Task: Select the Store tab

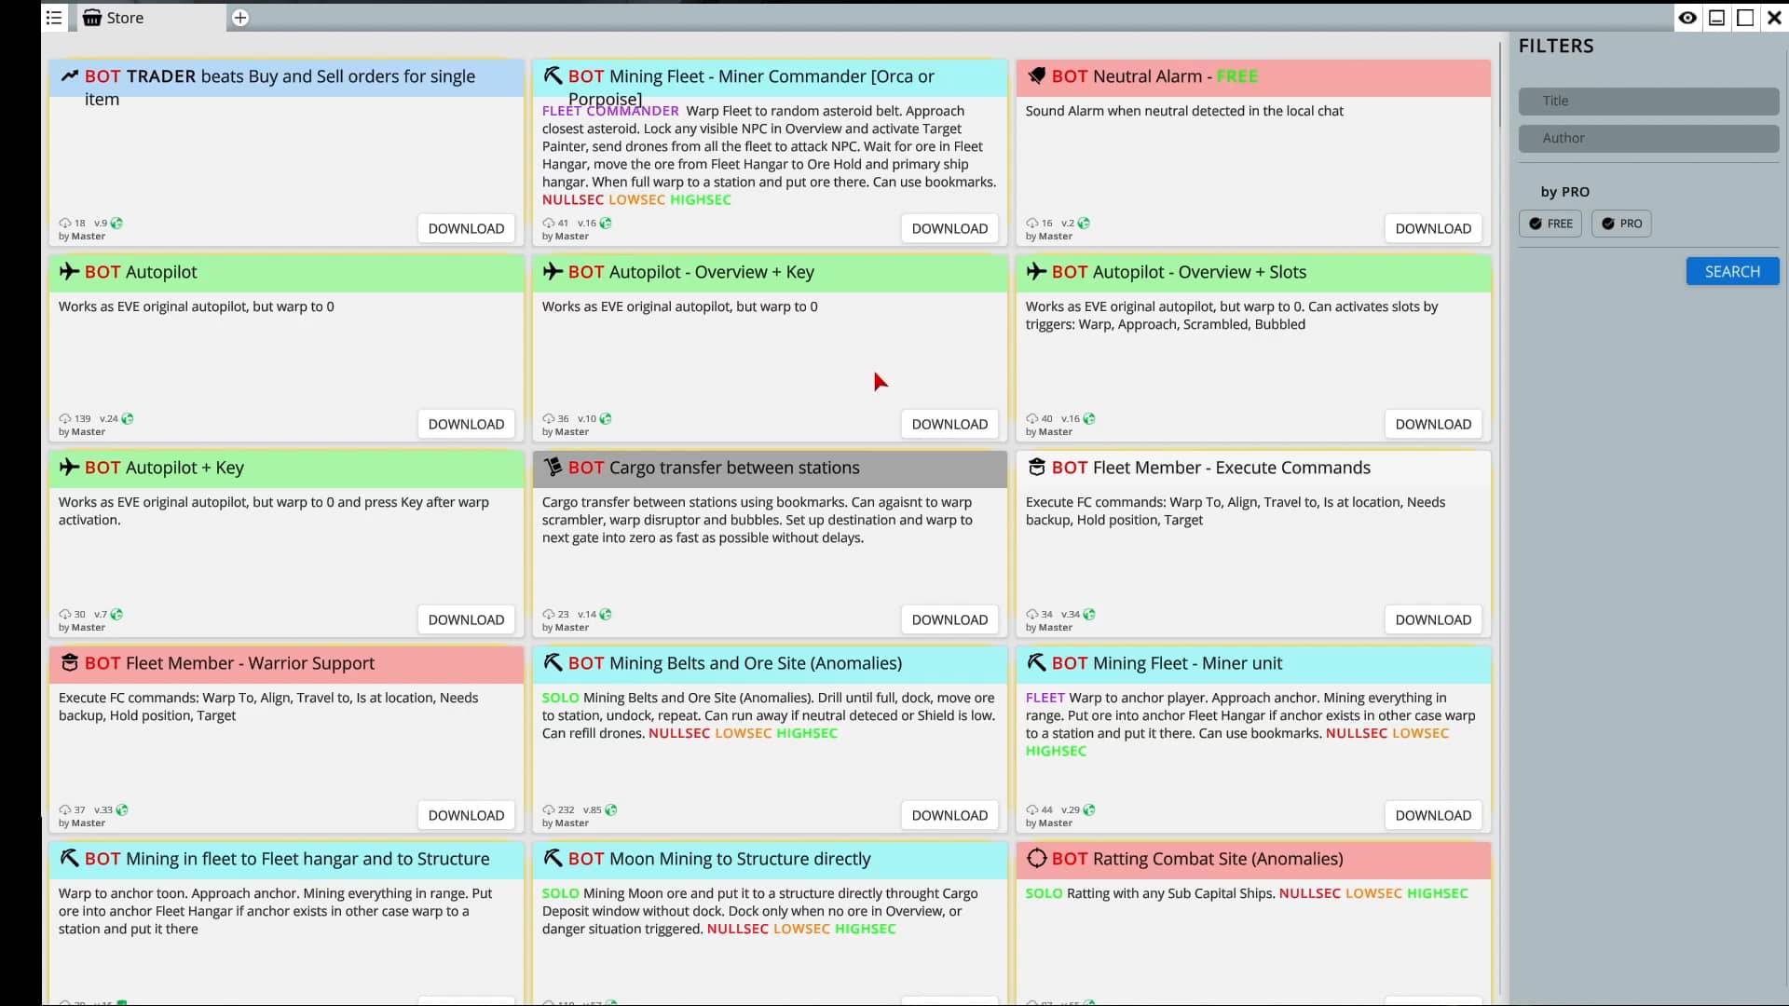Action: pyautogui.click(x=126, y=18)
